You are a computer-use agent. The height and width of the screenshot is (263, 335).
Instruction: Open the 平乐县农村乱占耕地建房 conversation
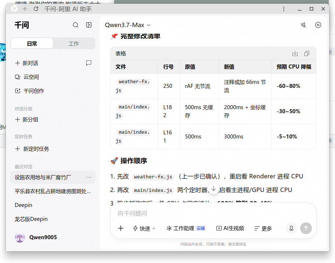(x=53, y=191)
